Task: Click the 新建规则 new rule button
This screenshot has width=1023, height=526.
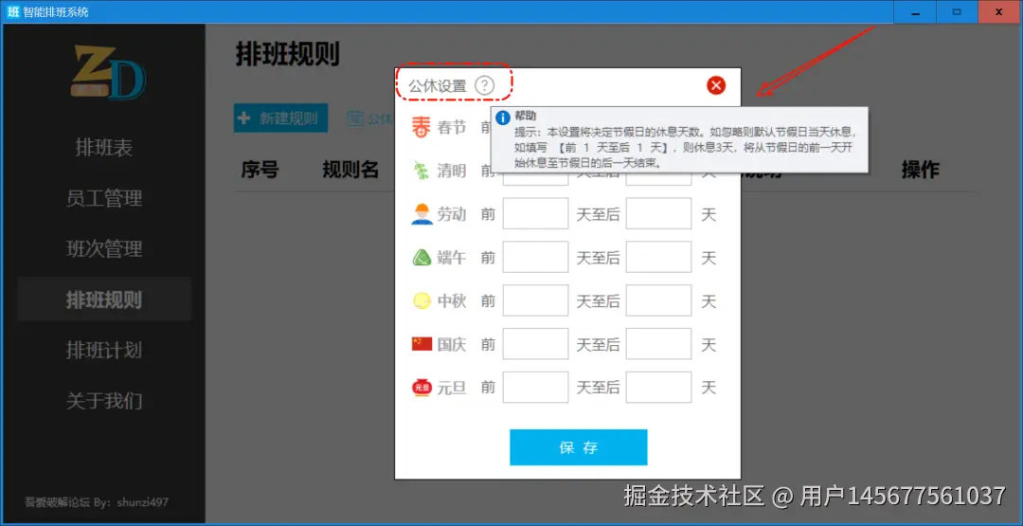Action: 280,118
